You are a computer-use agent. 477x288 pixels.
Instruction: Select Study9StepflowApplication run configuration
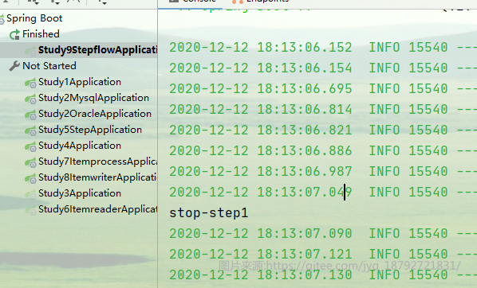pyautogui.click(x=97, y=50)
